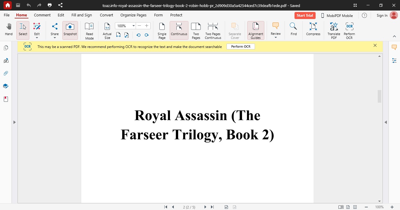Open the File menu

click(6, 15)
